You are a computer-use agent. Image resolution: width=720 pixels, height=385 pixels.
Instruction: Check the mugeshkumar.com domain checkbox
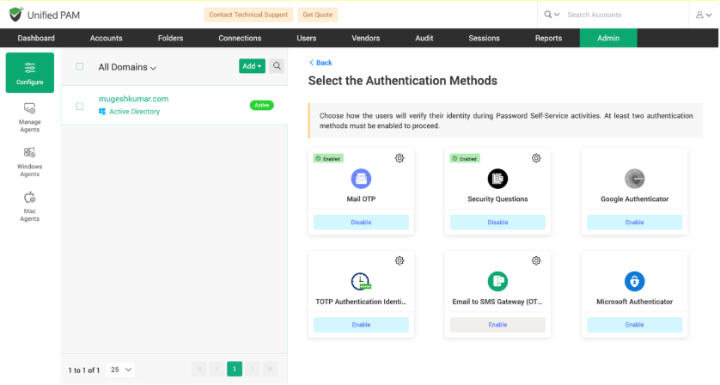[80, 106]
